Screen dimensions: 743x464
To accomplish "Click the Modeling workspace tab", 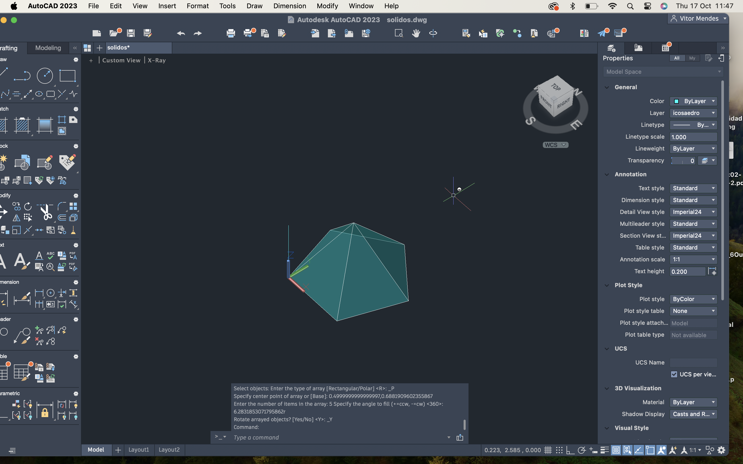I will coord(48,48).
